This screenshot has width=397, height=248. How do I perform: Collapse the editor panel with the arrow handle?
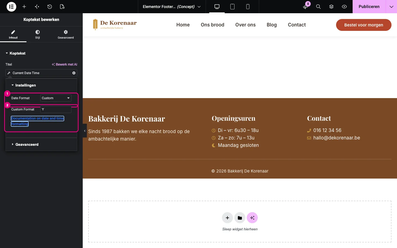pyautogui.click(x=85, y=131)
